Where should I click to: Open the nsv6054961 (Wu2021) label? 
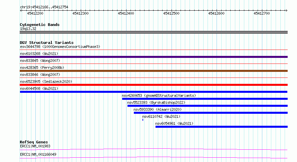coord(174,123)
